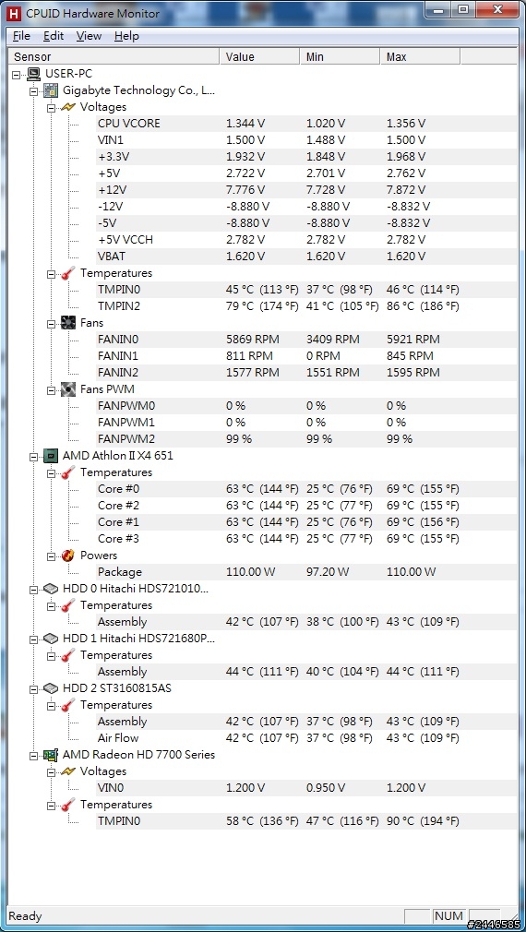Collapse the HDD 0 Hitachi node
This screenshot has height=932, width=526.
tap(34, 589)
